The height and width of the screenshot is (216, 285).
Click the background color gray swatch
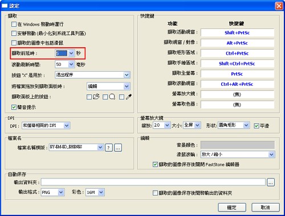[238, 145]
